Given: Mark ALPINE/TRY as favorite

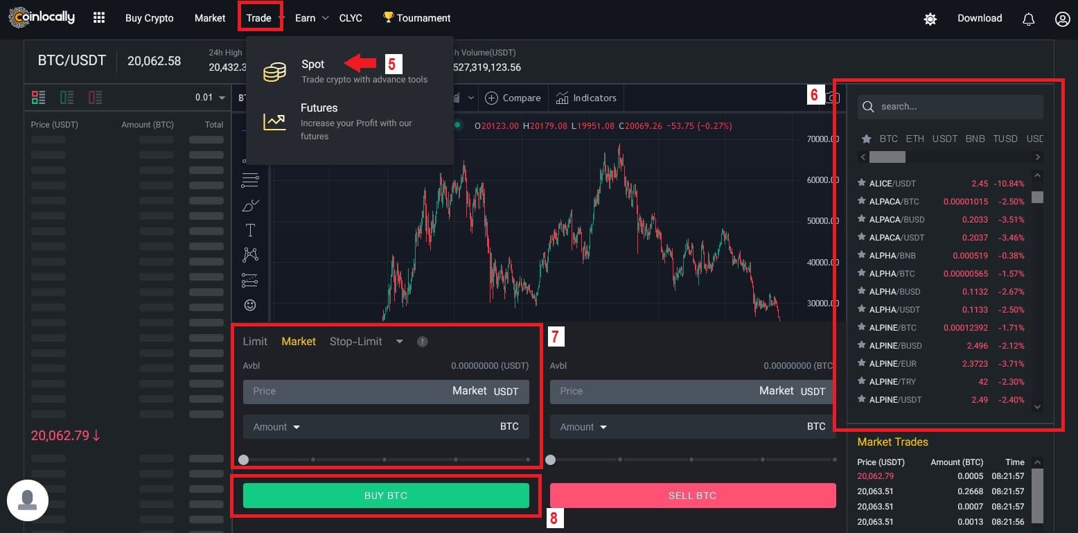Looking at the screenshot, I should (862, 381).
